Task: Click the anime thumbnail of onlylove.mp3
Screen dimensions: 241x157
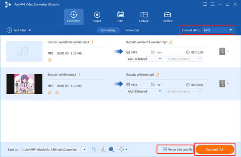Action: tap(24, 84)
